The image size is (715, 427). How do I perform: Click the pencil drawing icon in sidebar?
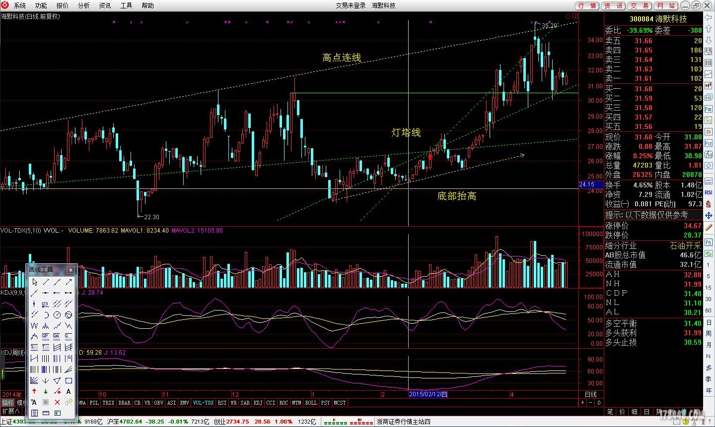coord(709,227)
